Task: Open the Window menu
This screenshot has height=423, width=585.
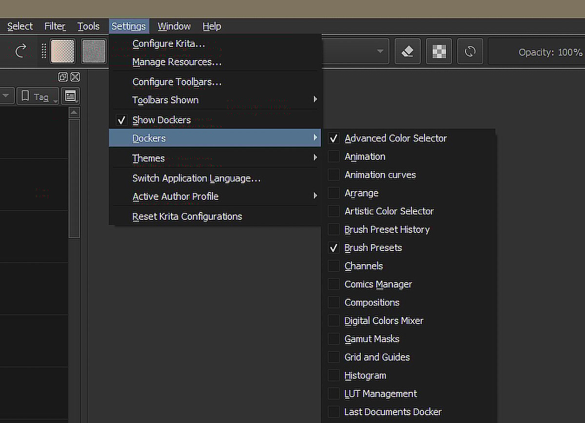Action: 174,26
